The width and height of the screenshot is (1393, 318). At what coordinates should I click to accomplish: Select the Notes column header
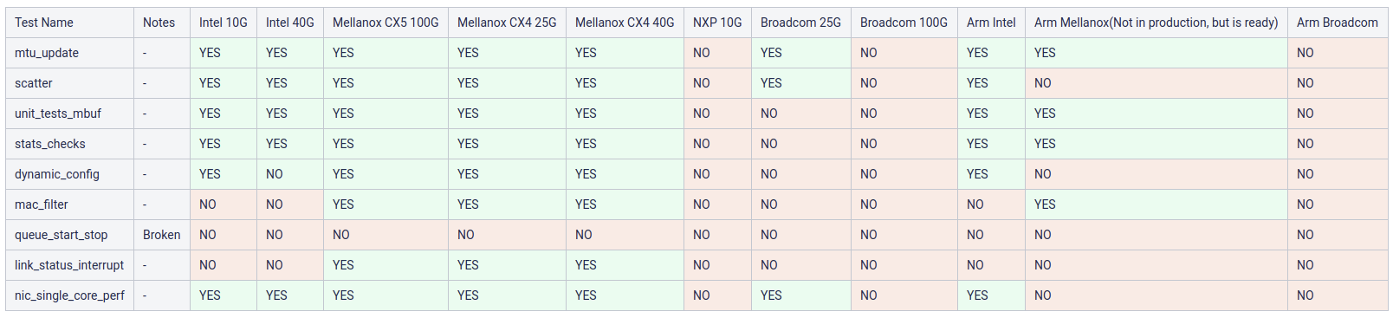click(x=159, y=23)
